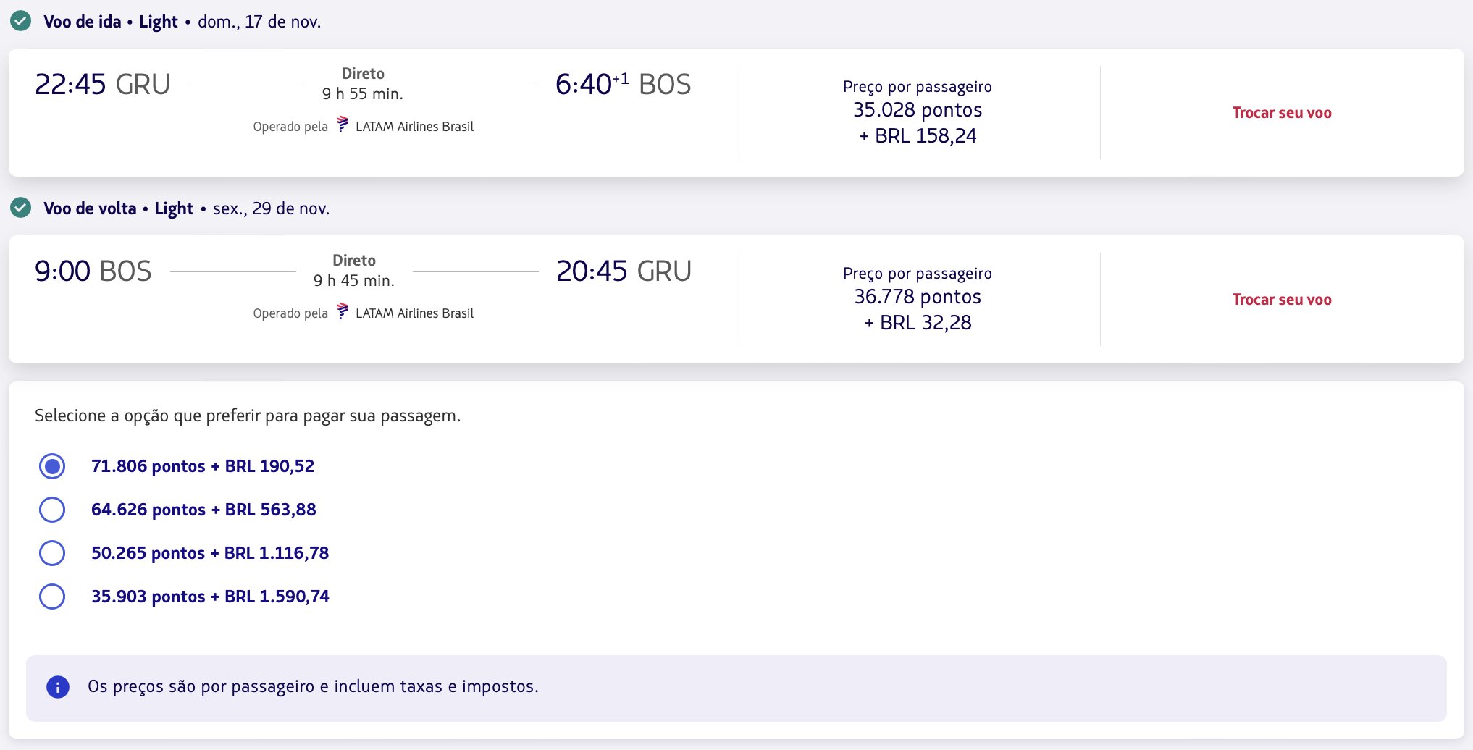
Task: Click the 22:45 GRU departure time
Action: (102, 85)
